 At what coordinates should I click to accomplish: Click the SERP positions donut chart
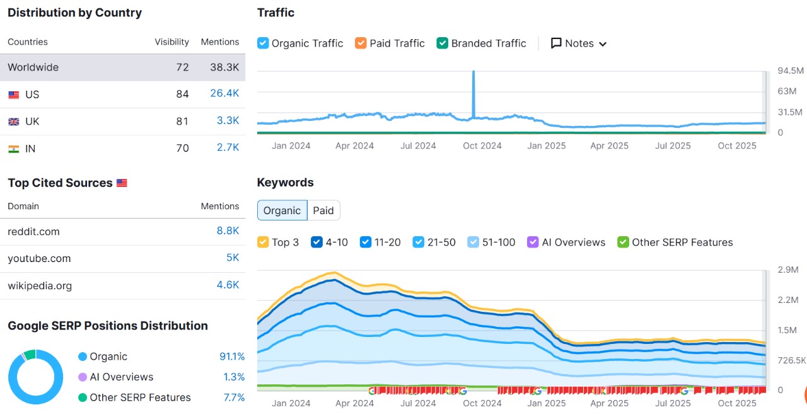pyautogui.click(x=35, y=377)
